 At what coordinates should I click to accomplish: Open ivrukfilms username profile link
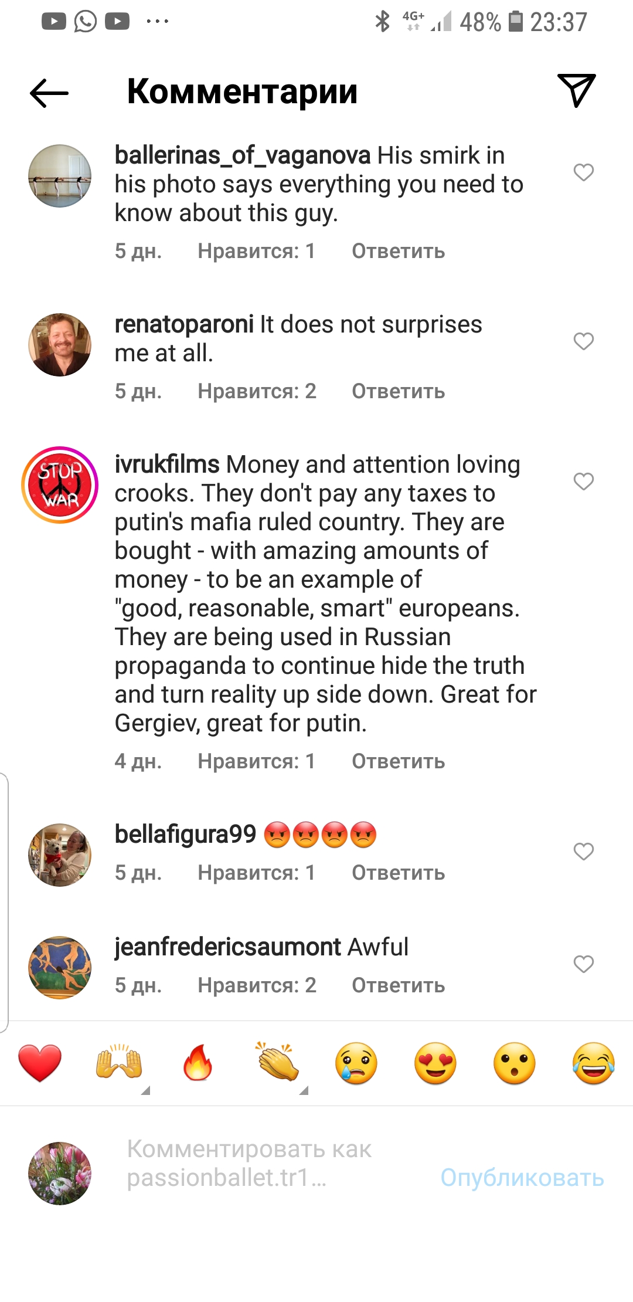(167, 464)
